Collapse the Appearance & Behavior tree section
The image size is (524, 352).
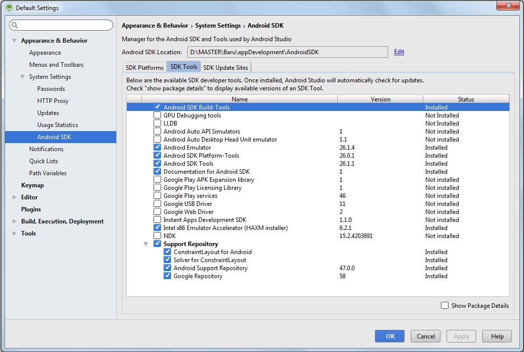[x=15, y=41]
